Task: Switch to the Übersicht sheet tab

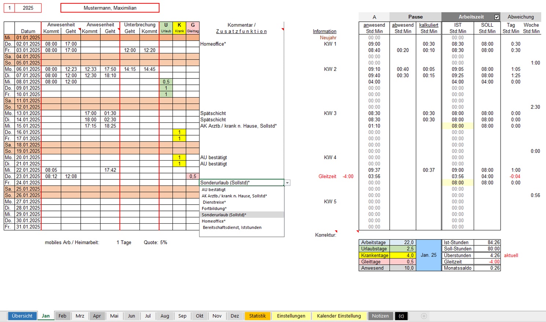Action: point(22,316)
